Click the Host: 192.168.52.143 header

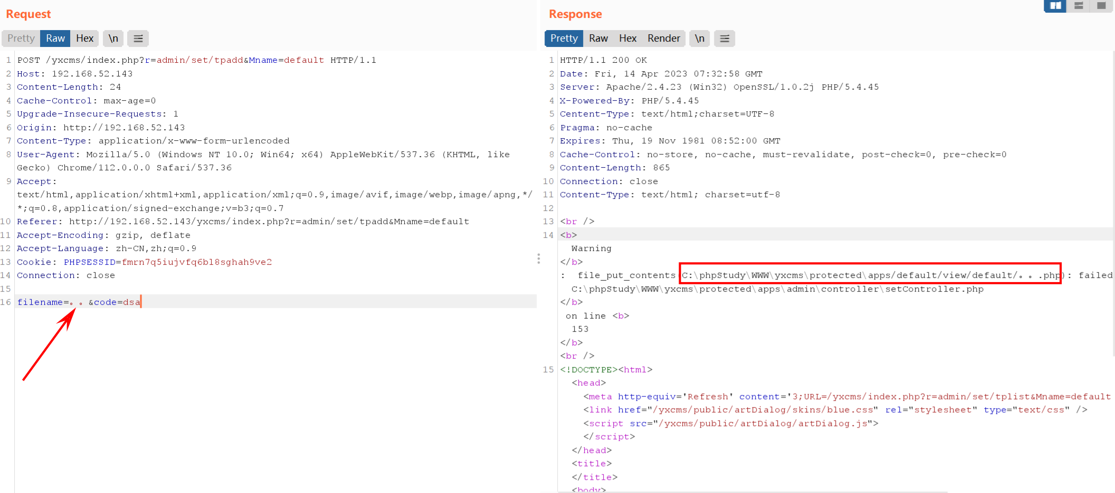coord(74,74)
